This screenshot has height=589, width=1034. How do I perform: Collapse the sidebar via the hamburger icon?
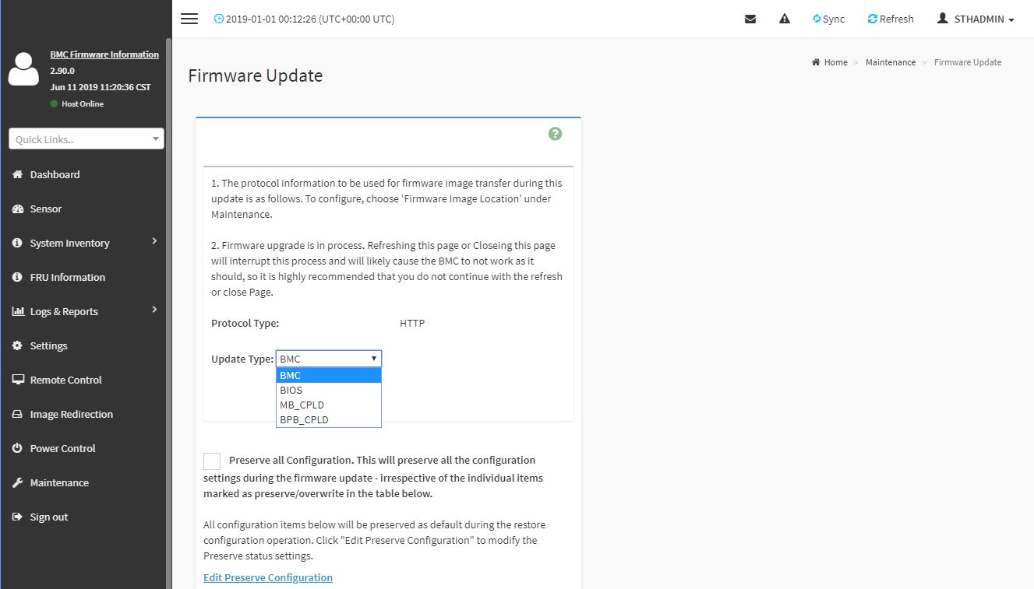point(189,19)
